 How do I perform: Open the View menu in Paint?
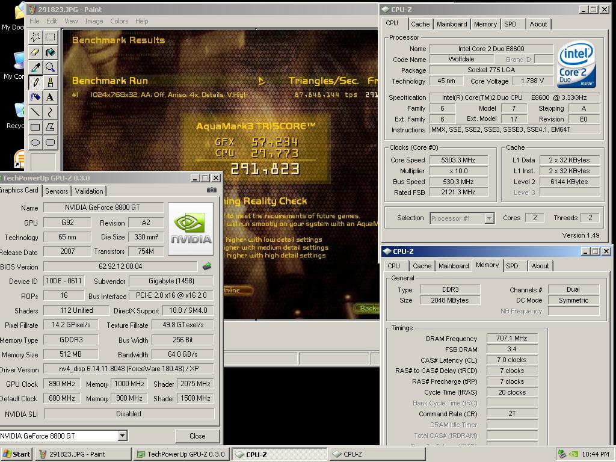(71, 21)
